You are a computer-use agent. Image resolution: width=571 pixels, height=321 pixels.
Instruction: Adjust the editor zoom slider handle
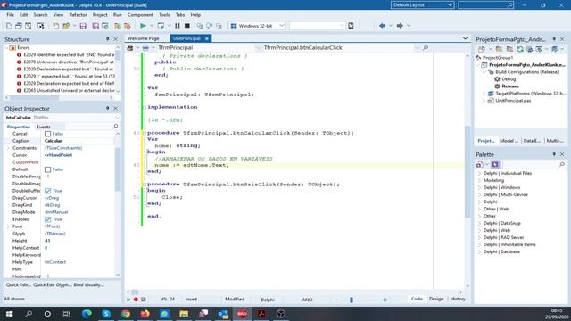(352, 300)
